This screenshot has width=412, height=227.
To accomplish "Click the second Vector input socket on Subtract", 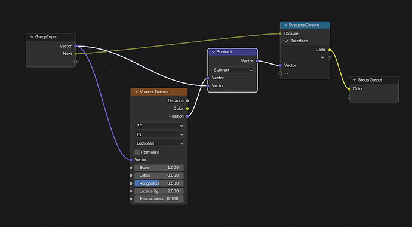I will 208,86.
